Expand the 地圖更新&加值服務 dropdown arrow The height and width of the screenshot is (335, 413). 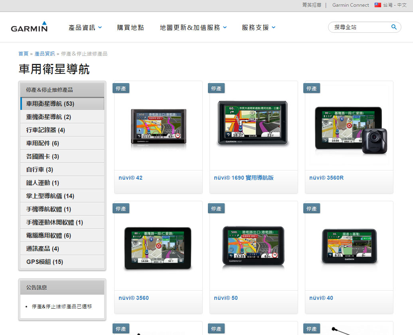click(x=225, y=28)
